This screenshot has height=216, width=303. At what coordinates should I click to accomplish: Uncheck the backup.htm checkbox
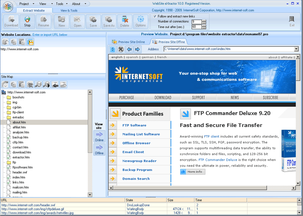(9, 137)
